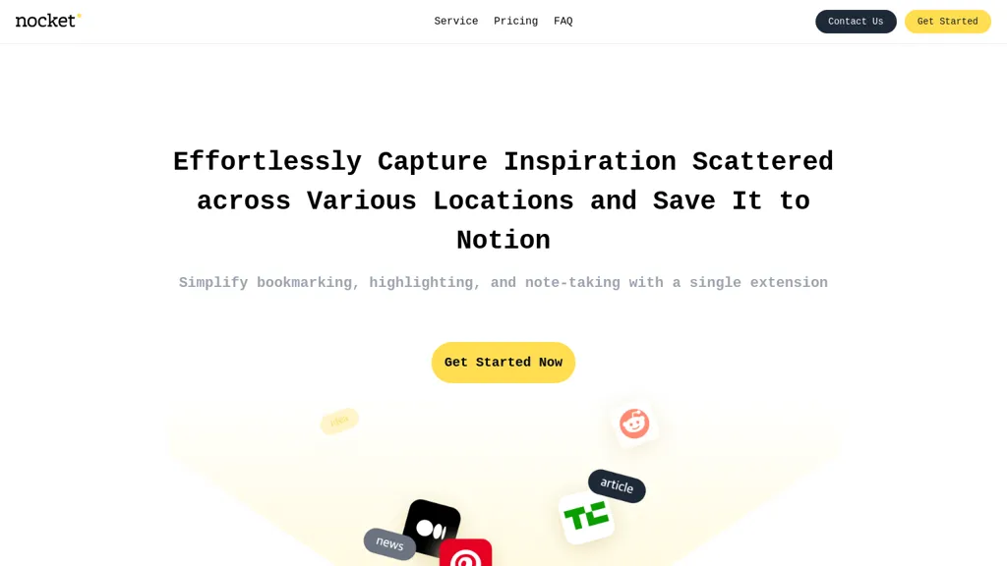The width and height of the screenshot is (1007, 566).
Task: Open the Service nav item
Action: 456,22
